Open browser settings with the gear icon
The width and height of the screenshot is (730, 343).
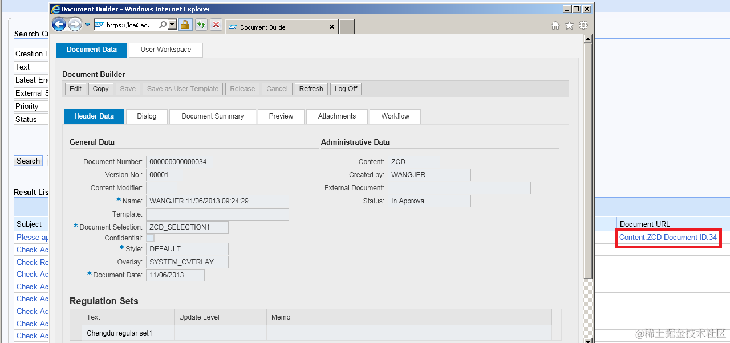click(x=583, y=24)
